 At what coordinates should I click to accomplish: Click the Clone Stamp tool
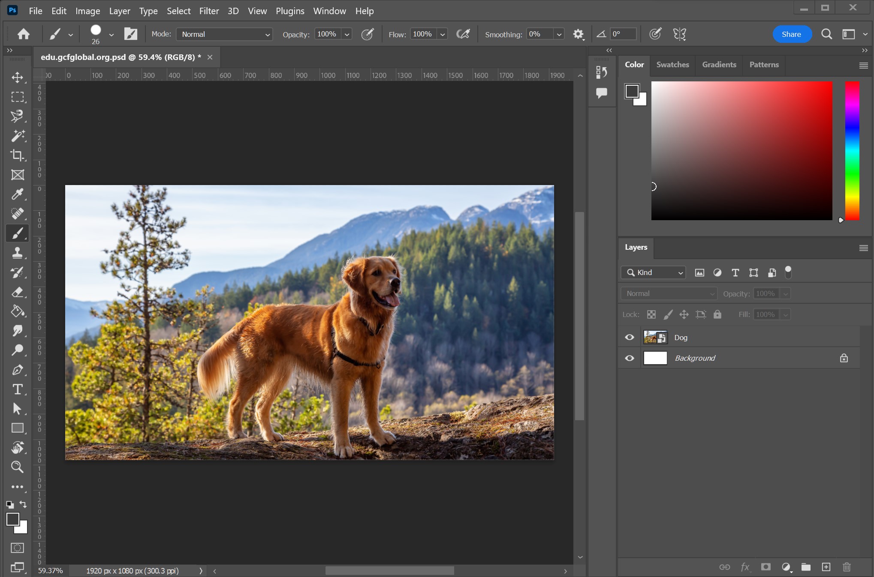pyautogui.click(x=17, y=252)
